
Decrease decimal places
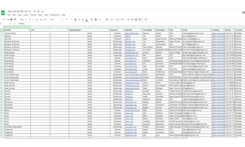pos(37,19)
